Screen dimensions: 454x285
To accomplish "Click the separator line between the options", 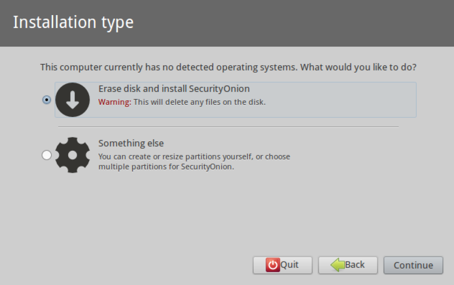I will click(228, 127).
